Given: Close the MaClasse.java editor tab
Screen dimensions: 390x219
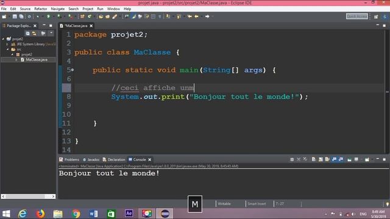Looking at the screenshot, I should (91, 26).
